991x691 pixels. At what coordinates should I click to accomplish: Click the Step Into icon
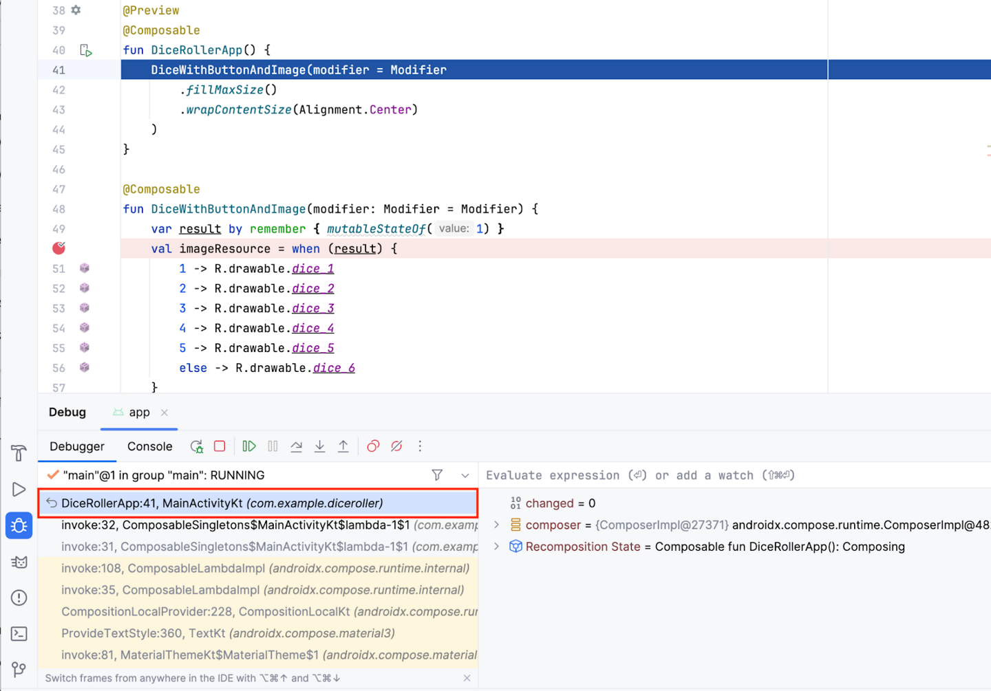pos(320,446)
